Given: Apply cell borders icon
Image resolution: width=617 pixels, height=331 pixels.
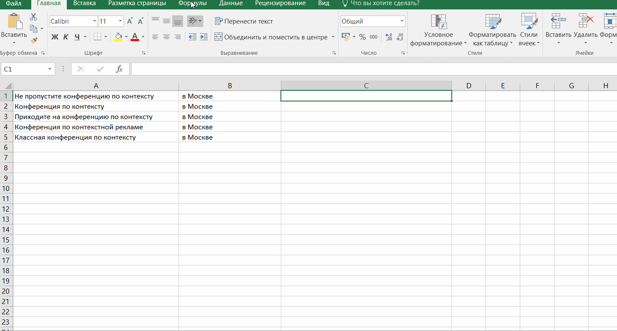Looking at the screenshot, I should pos(97,37).
